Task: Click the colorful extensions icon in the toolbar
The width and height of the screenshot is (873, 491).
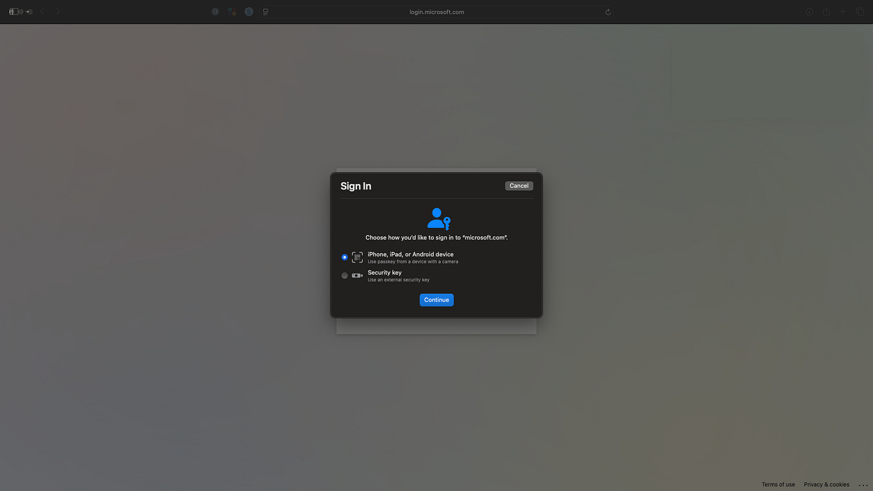Action: [232, 11]
